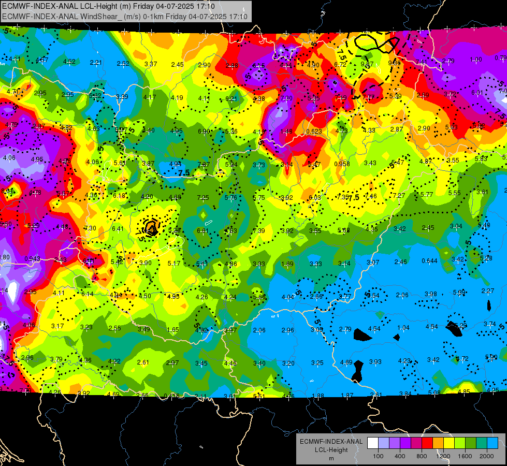This screenshot has height=466, width=507.
Task: Click the white legend color swatch
Action: [x=373, y=443]
